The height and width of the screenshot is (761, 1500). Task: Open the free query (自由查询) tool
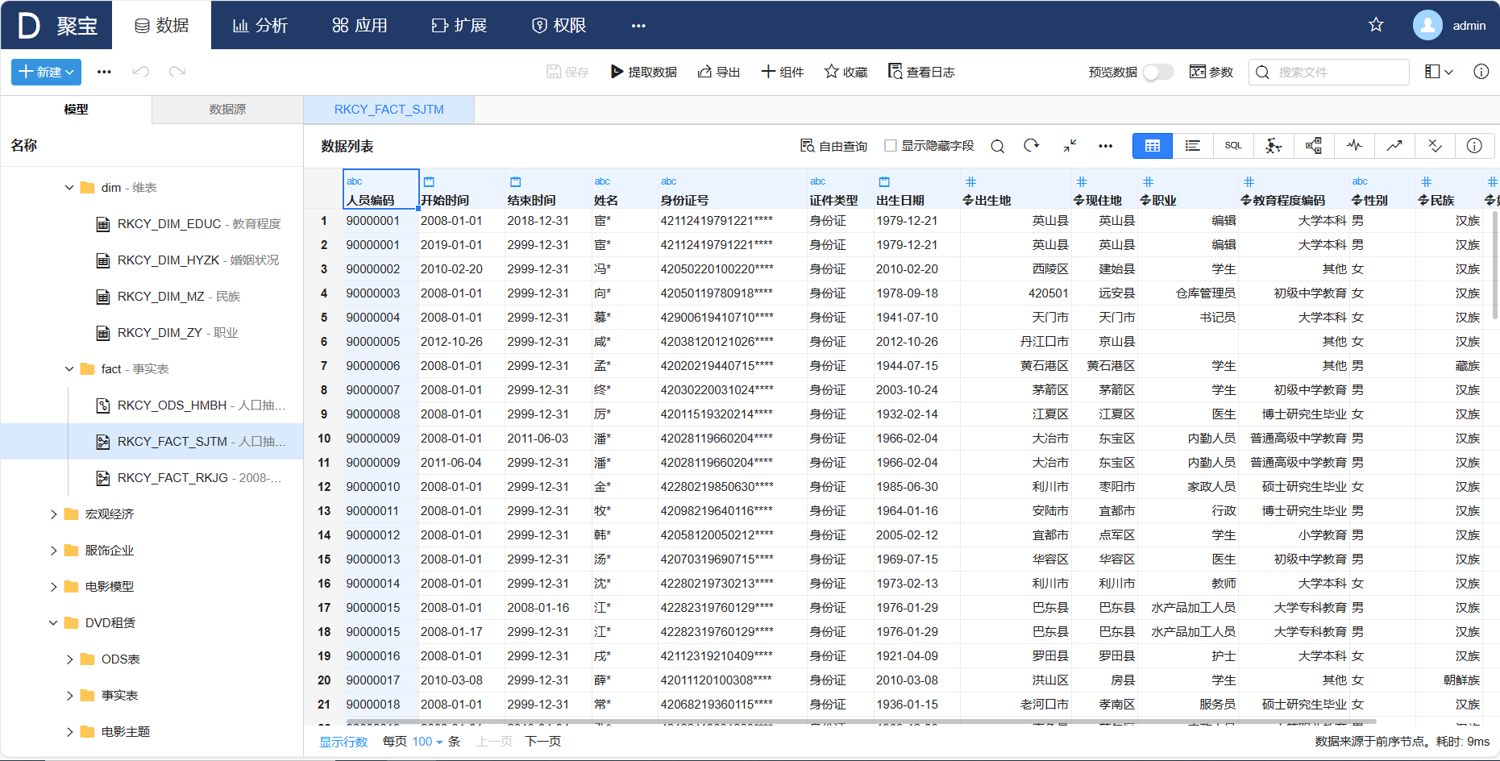click(833, 146)
